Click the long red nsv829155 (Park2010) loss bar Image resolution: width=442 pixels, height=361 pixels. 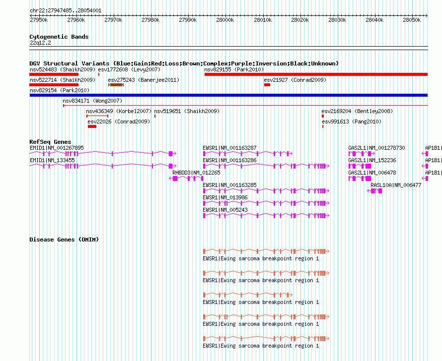click(x=316, y=74)
